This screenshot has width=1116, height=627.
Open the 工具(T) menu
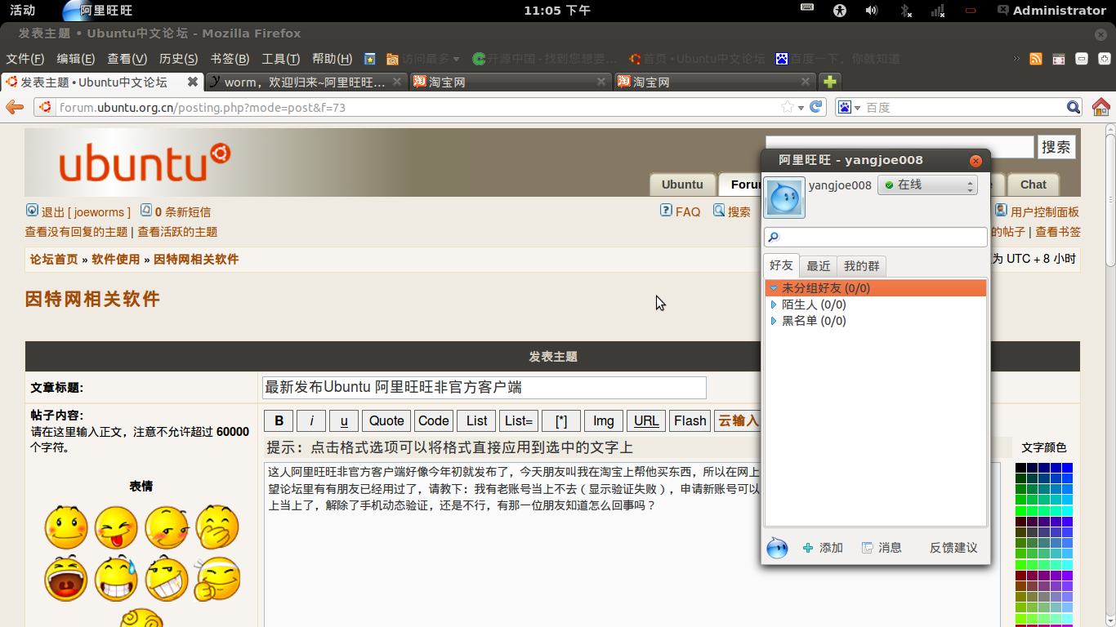(x=281, y=59)
